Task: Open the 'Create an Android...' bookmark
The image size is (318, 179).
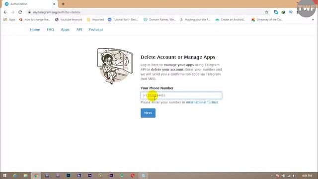Action: click(231, 19)
